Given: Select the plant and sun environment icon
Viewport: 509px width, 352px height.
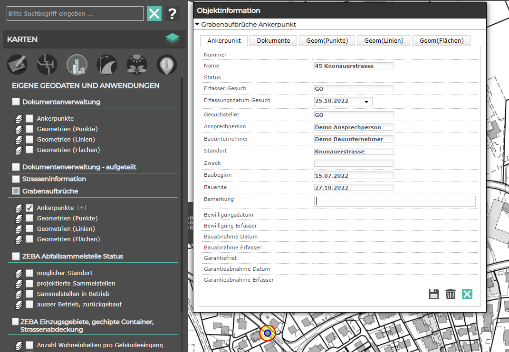Looking at the screenshot, I should pos(136,65).
